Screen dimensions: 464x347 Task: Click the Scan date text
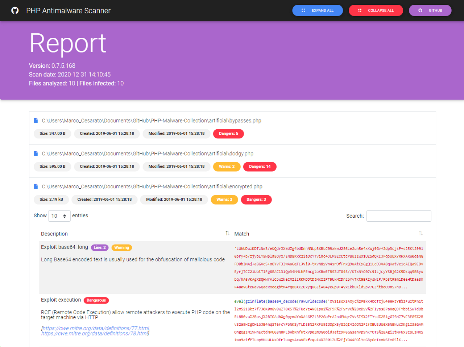pyautogui.click(x=70, y=75)
